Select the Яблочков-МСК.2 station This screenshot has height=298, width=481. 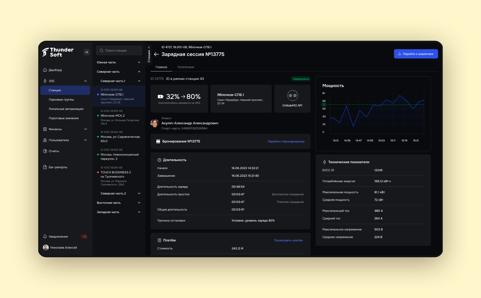pos(113,116)
